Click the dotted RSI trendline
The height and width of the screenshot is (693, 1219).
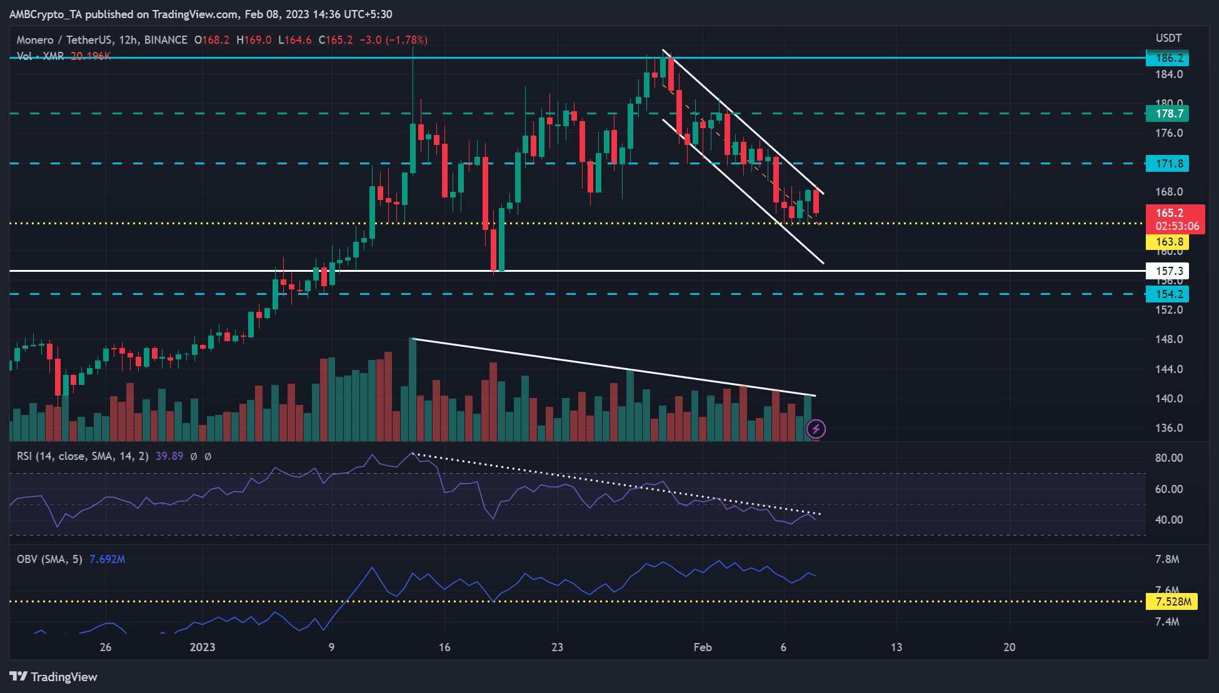pos(616,484)
